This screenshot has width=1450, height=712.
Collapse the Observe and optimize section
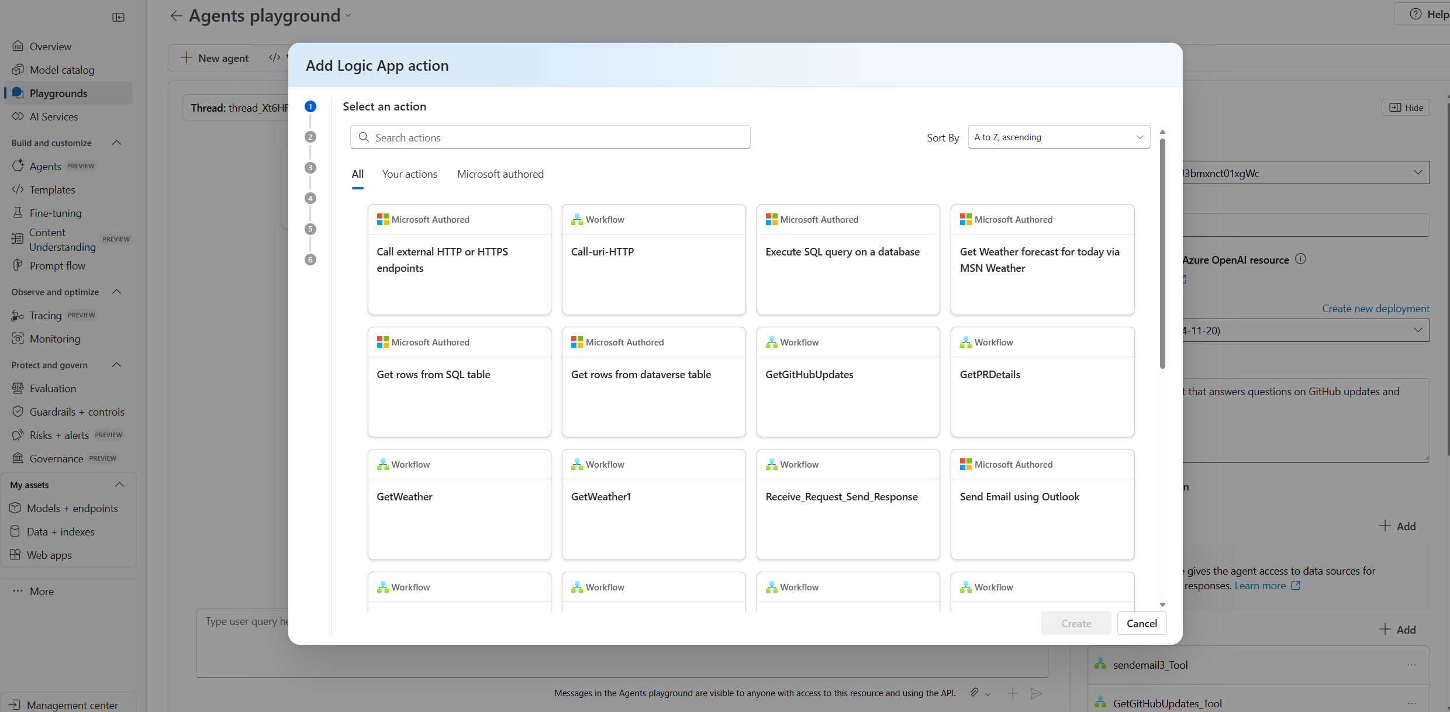click(116, 292)
